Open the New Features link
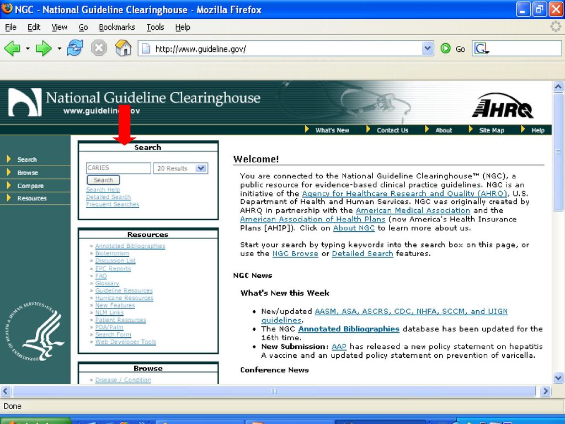 click(x=115, y=305)
